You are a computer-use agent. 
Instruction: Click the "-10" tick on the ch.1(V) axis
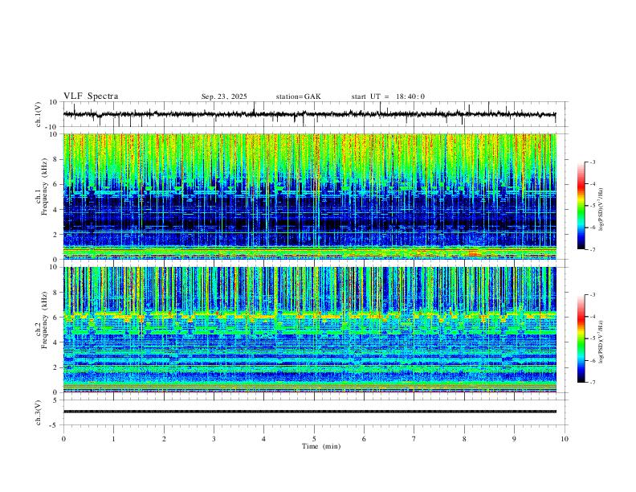tap(52, 127)
